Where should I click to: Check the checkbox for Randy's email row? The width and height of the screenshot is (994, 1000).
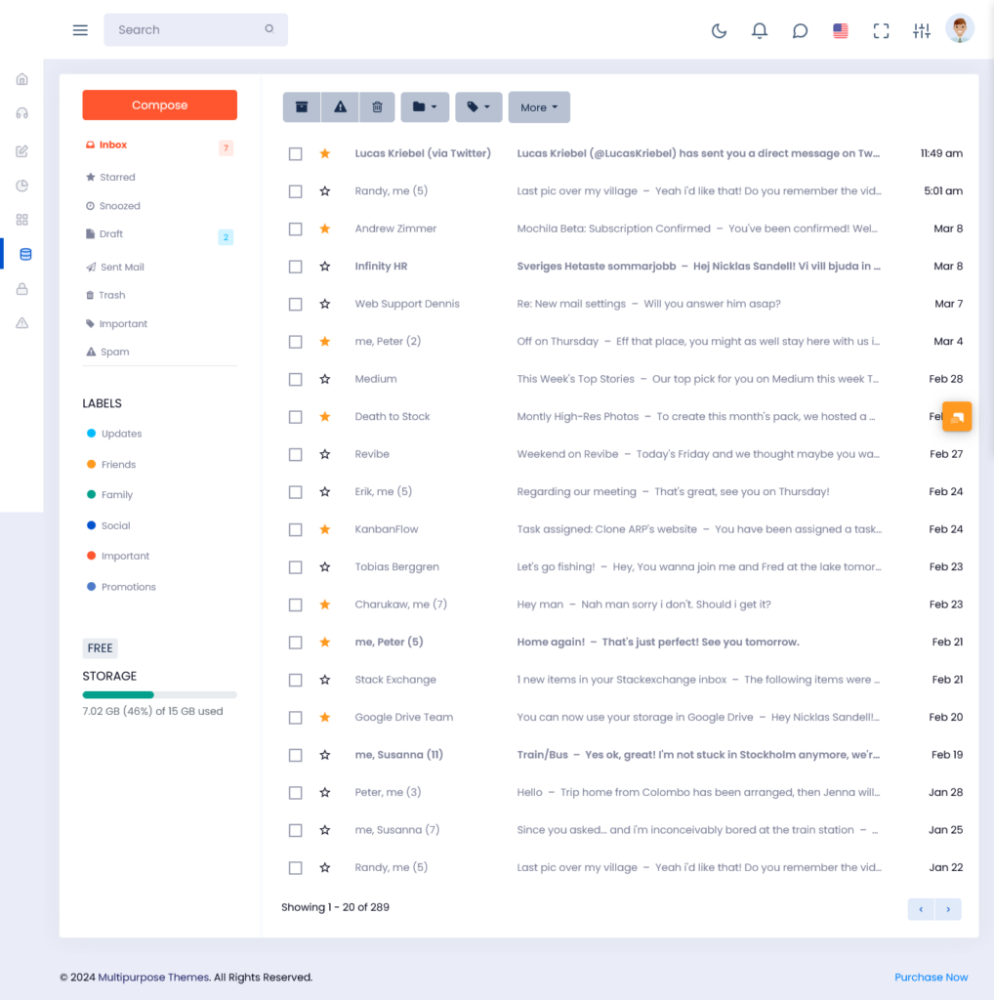tap(295, 191)
